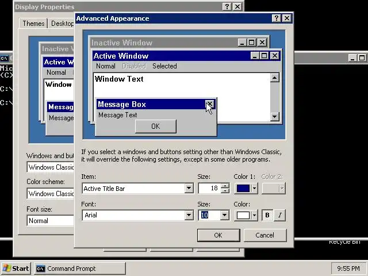Image resolution: width=368 pixels, height=276 pixels.
Task: Confirm Advanced Appearance with OK
Action: [218, 235]
